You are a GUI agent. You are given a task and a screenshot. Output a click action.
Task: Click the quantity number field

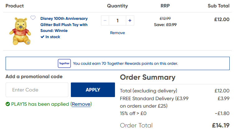(x=117, y=20)
